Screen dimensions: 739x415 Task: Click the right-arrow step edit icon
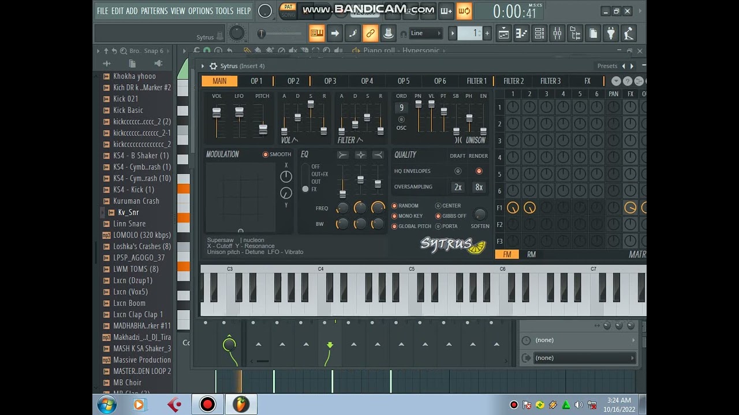coord(335,33)
